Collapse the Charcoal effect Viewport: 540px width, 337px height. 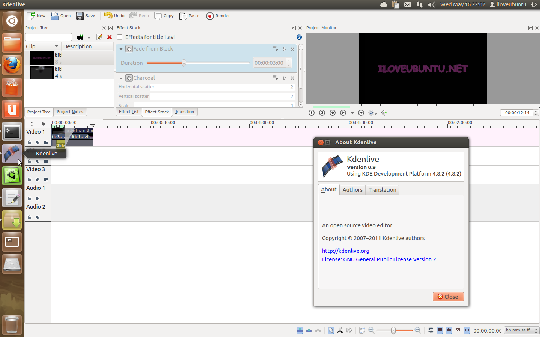(x=121, y=78)
